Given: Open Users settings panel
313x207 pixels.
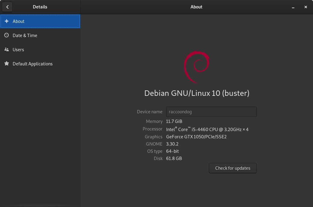Looking at the screenshot, I should 18,49.
